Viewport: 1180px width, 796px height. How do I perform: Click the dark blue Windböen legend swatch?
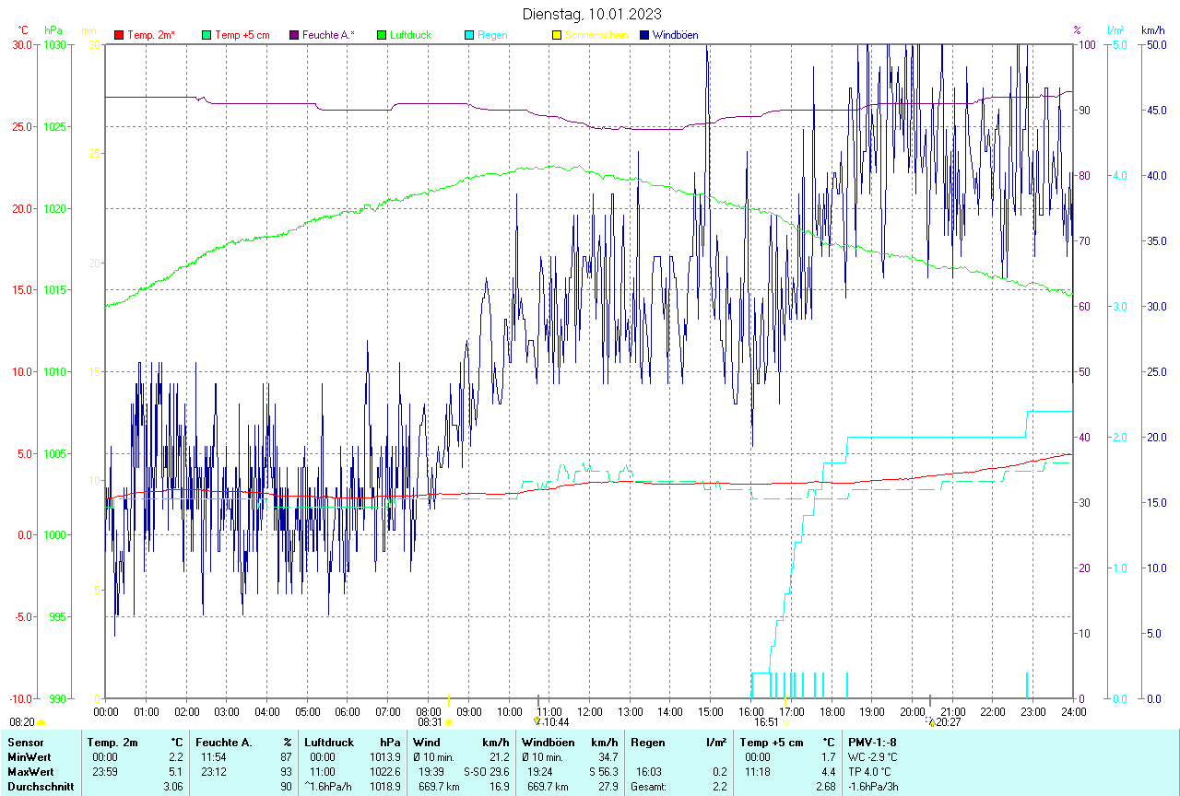(x=644, y=35)
